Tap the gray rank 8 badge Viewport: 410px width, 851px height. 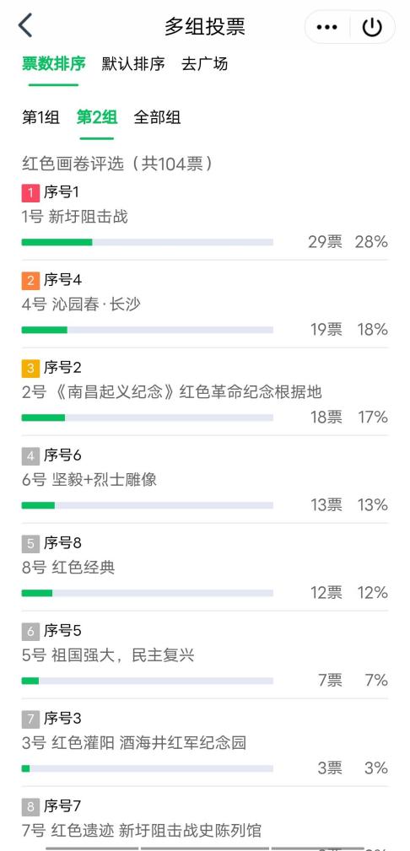30,807
